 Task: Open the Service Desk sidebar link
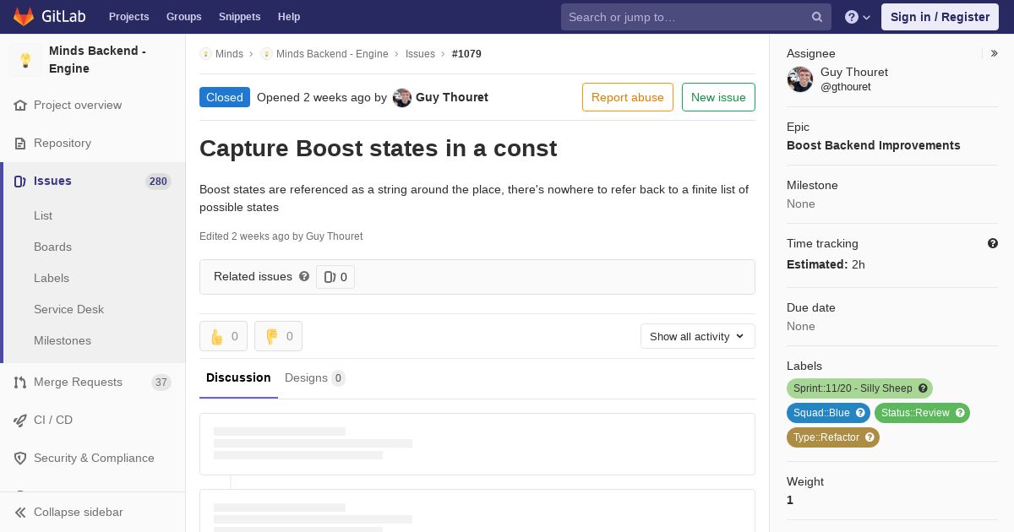pos(68,309)
